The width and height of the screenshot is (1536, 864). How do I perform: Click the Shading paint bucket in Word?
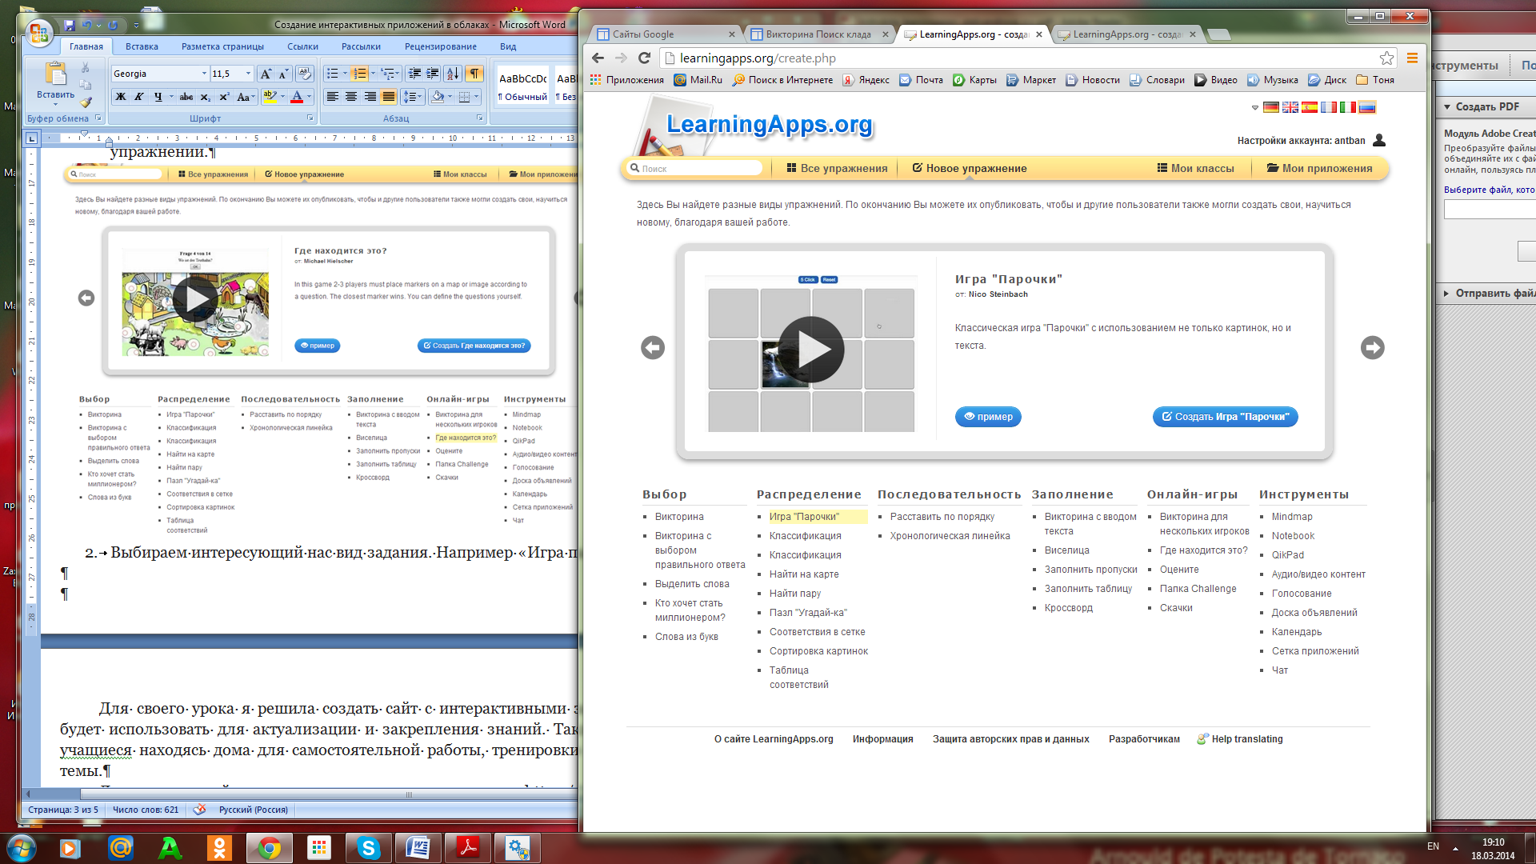pyautogui.click(x=438, y=97)
